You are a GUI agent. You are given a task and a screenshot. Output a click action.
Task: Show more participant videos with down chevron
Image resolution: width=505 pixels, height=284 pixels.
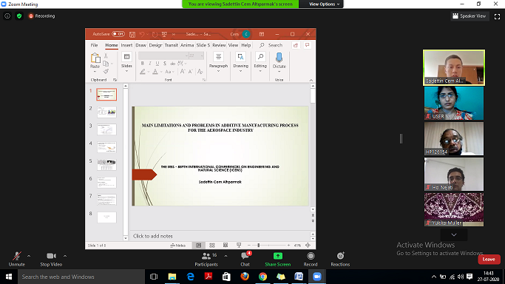(454, 234)
